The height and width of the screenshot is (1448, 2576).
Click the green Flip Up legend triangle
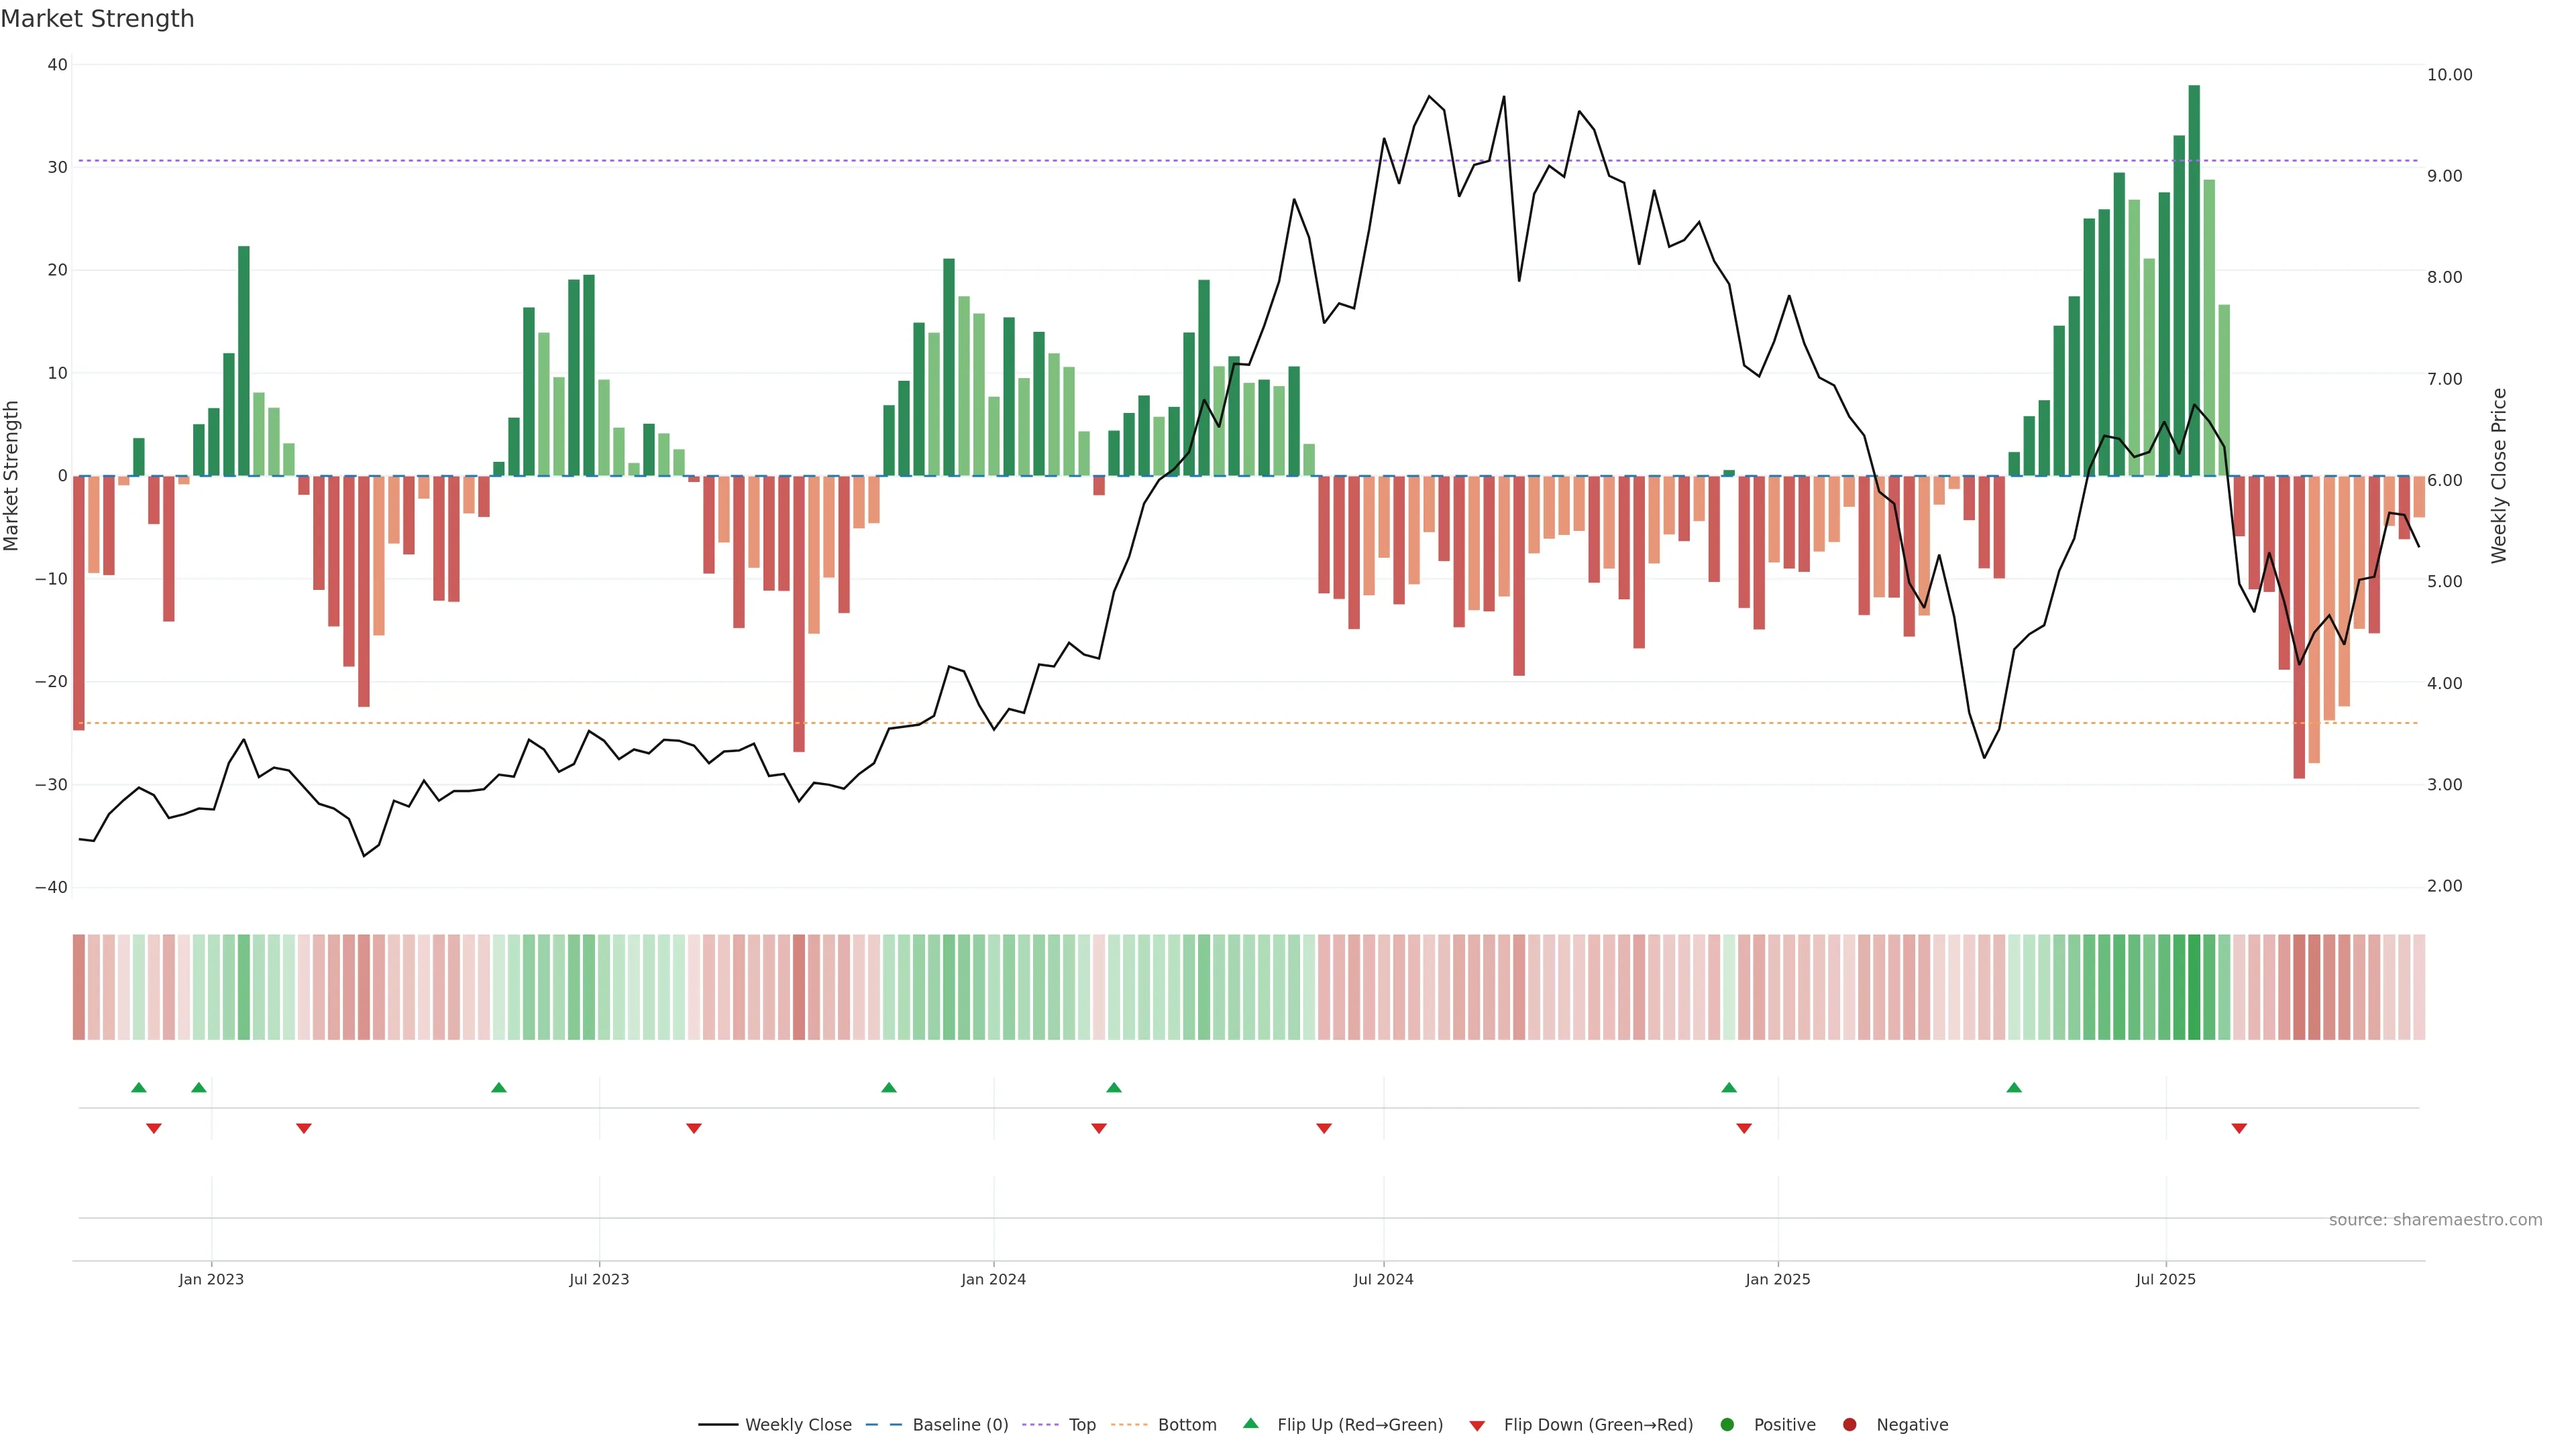tap(1250, 1423)
